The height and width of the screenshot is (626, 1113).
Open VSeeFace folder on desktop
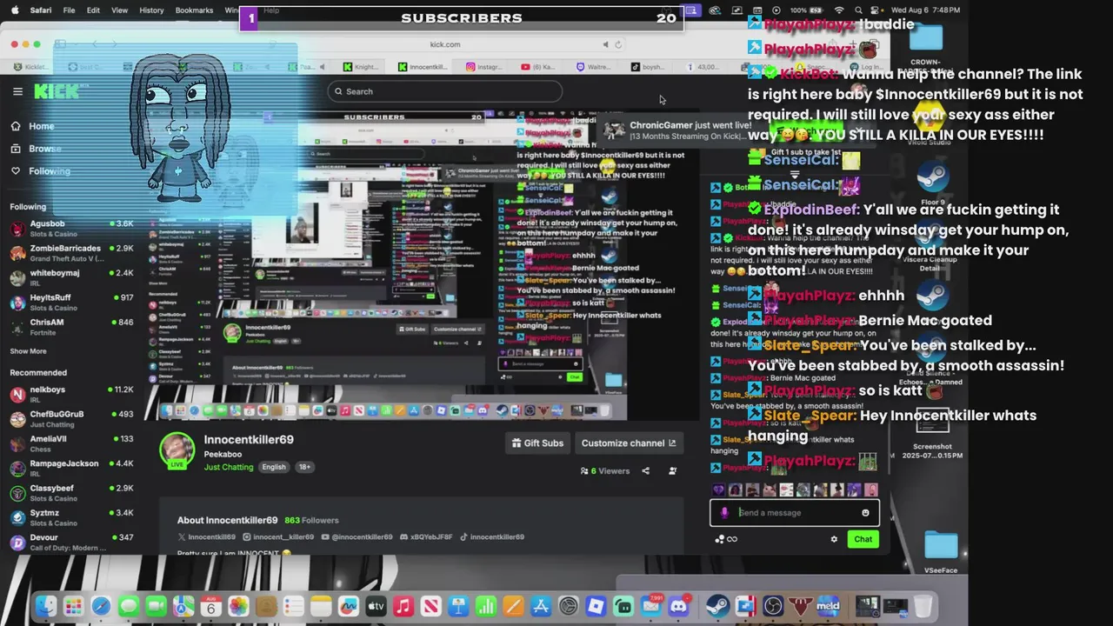[x=941, y=551]
